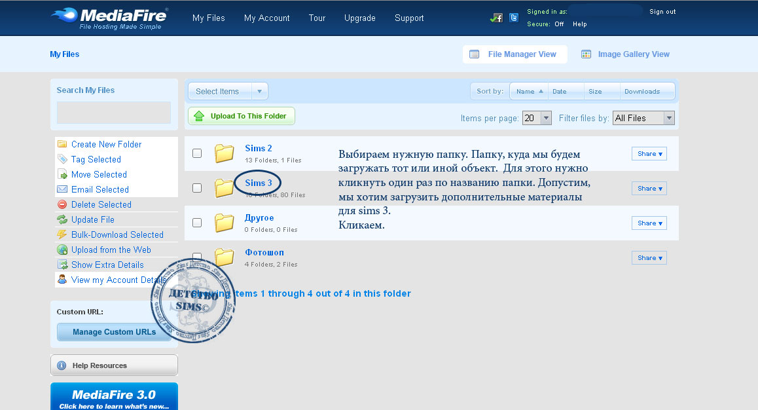Screen dimensions: 758x410
Task: Click the Update File refresh icon
Action: click(62, 219)
